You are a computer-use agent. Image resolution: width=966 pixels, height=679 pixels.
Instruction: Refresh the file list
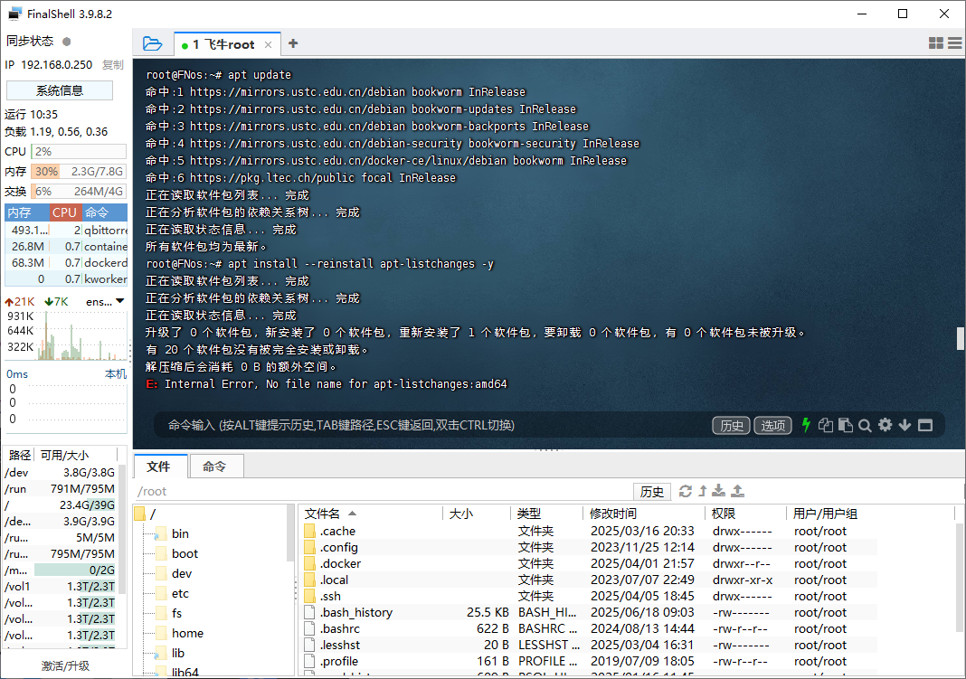coord(685,491)
